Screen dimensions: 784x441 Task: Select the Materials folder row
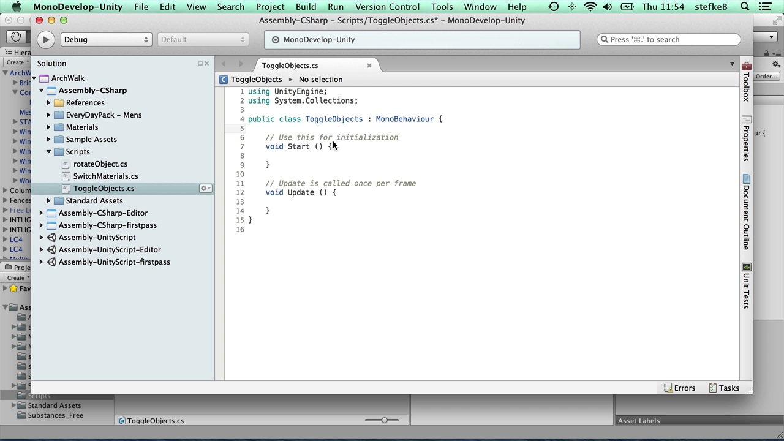point(123,127)
